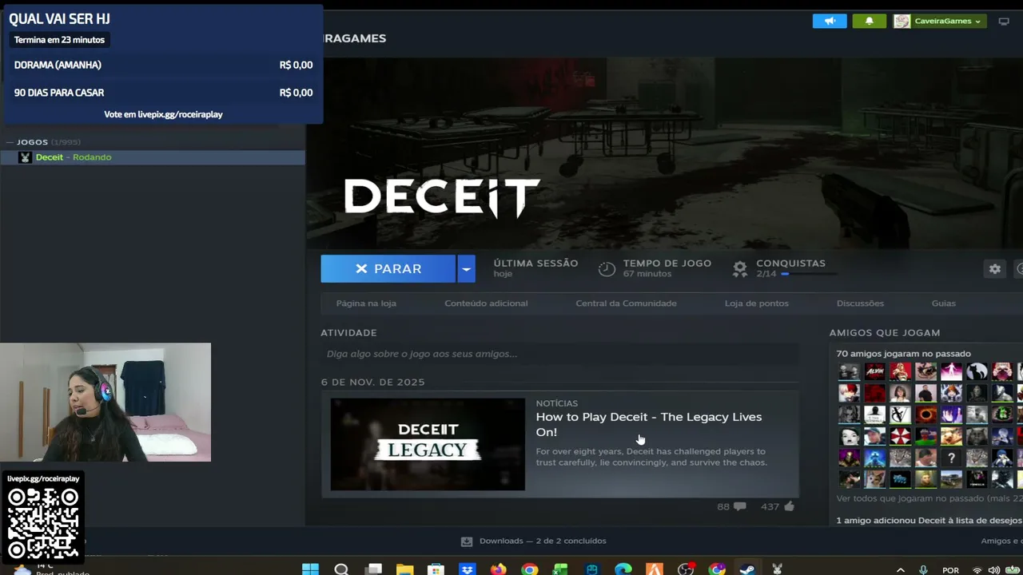Open the Conteúdo adicional tab
1023x575 pixels.
486,303
